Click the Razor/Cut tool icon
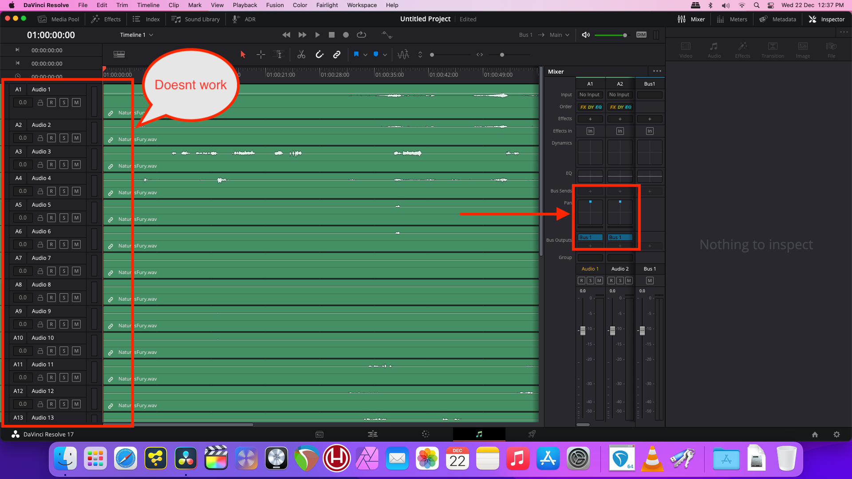The image size is (852, 479). point(301,55)
